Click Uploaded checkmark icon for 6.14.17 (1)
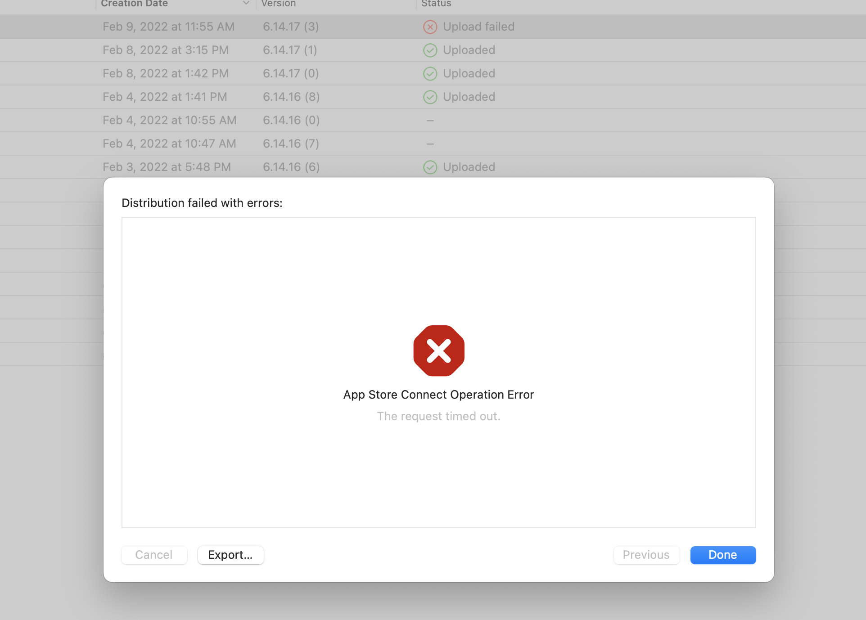This screenshot has width=866, height=620. 430,50
